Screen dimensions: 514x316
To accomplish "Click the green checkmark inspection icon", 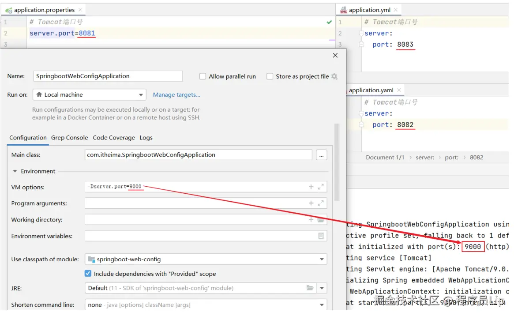I will pyautogui.click(x=329, y=23).
